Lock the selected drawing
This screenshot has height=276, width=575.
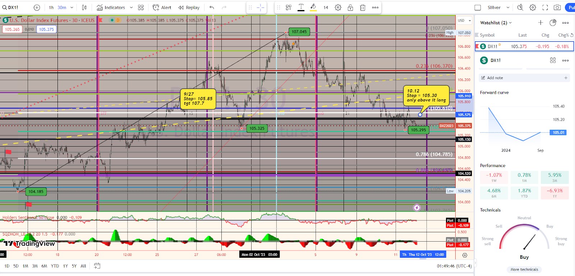[350, 8]
